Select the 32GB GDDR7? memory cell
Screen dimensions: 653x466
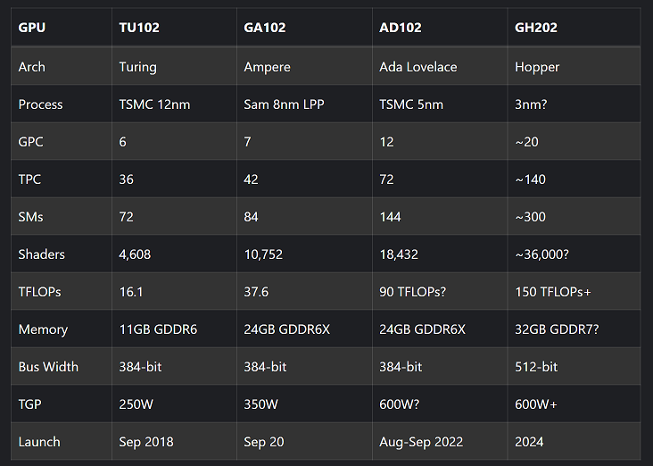[x=557, y=329]
